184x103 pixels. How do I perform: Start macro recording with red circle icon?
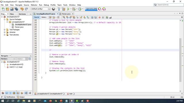[x=99, y=17]
